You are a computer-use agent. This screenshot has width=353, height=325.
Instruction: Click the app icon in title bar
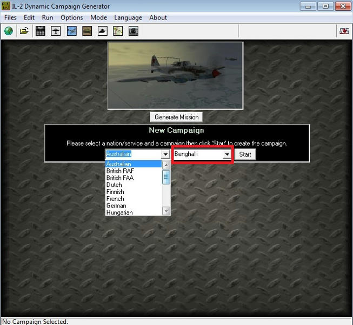[x=5, y=6]
